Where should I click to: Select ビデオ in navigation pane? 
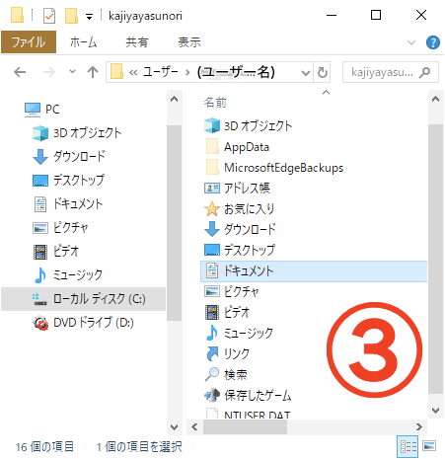(x=56, y=252)
